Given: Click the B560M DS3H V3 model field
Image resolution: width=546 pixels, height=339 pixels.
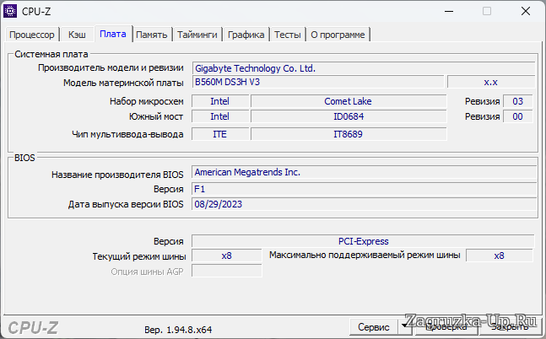Looking at the screenshot, I should point(317,83).
